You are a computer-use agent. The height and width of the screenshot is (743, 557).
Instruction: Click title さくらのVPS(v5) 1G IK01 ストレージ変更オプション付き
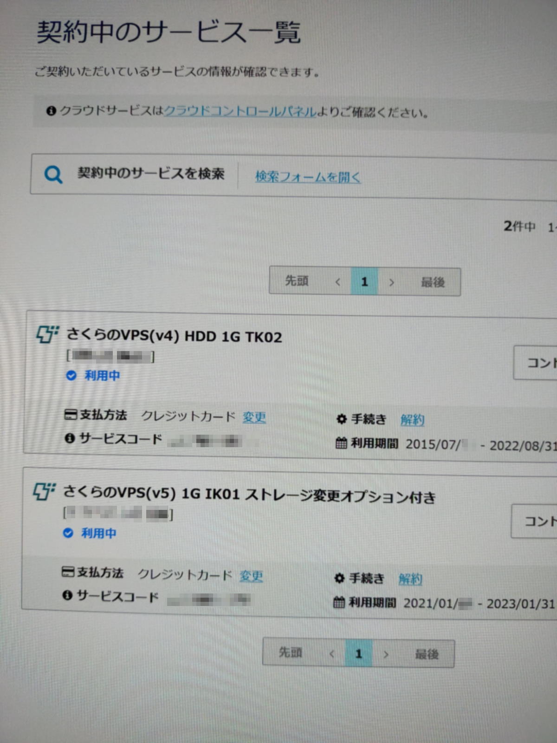point(249,495)
